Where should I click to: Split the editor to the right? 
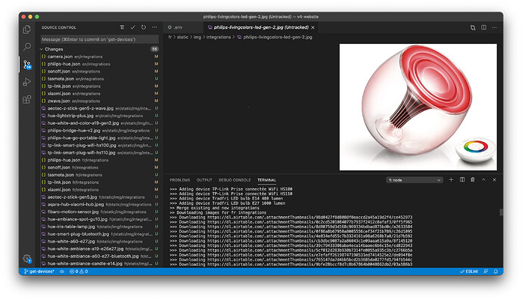click(x=483, y=27)
